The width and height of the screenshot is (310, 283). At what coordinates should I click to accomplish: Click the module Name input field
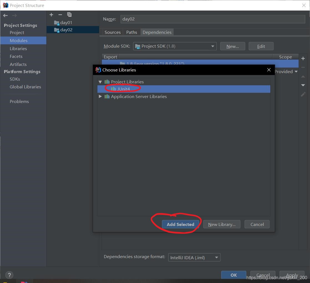pyautogui.click(x=213, y=19)
